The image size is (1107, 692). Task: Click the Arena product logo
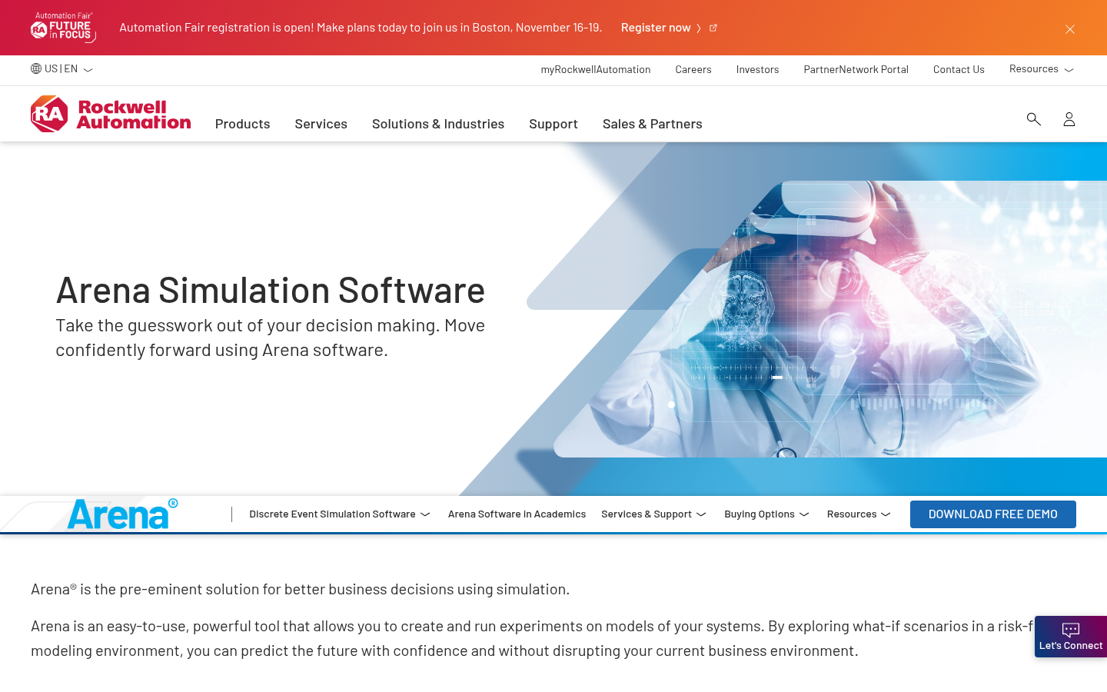click(x=122, y=514)
